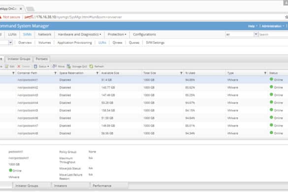This screenshot has height=192, width=288.
Task: Click the green Refresh icon in the toolbar
Action: click(x=91, y=66)
